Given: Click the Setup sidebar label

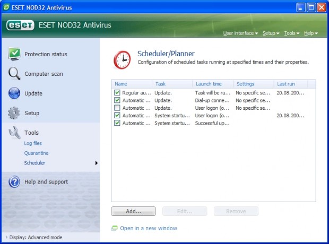Looking at the screenshot, I should 32,113.
